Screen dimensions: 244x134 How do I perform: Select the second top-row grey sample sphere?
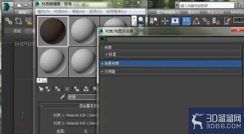(84, 31)
